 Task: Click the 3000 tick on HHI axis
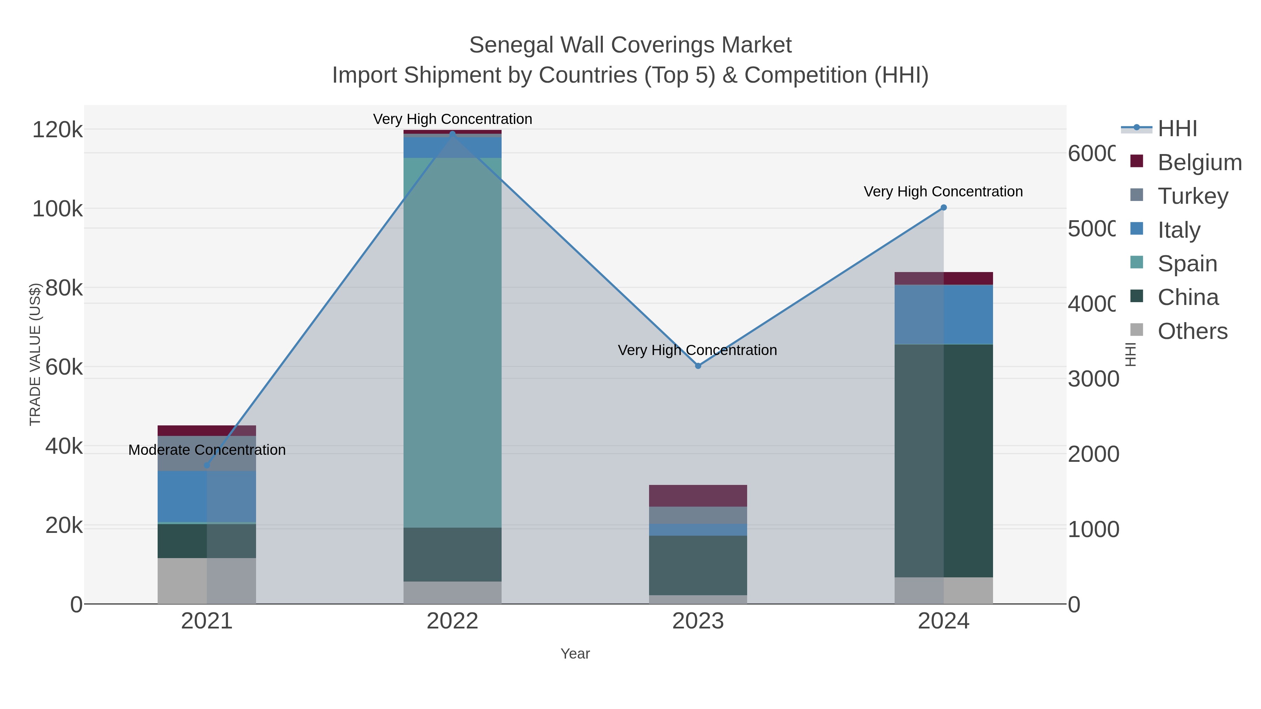click(x=1094, y=379)
